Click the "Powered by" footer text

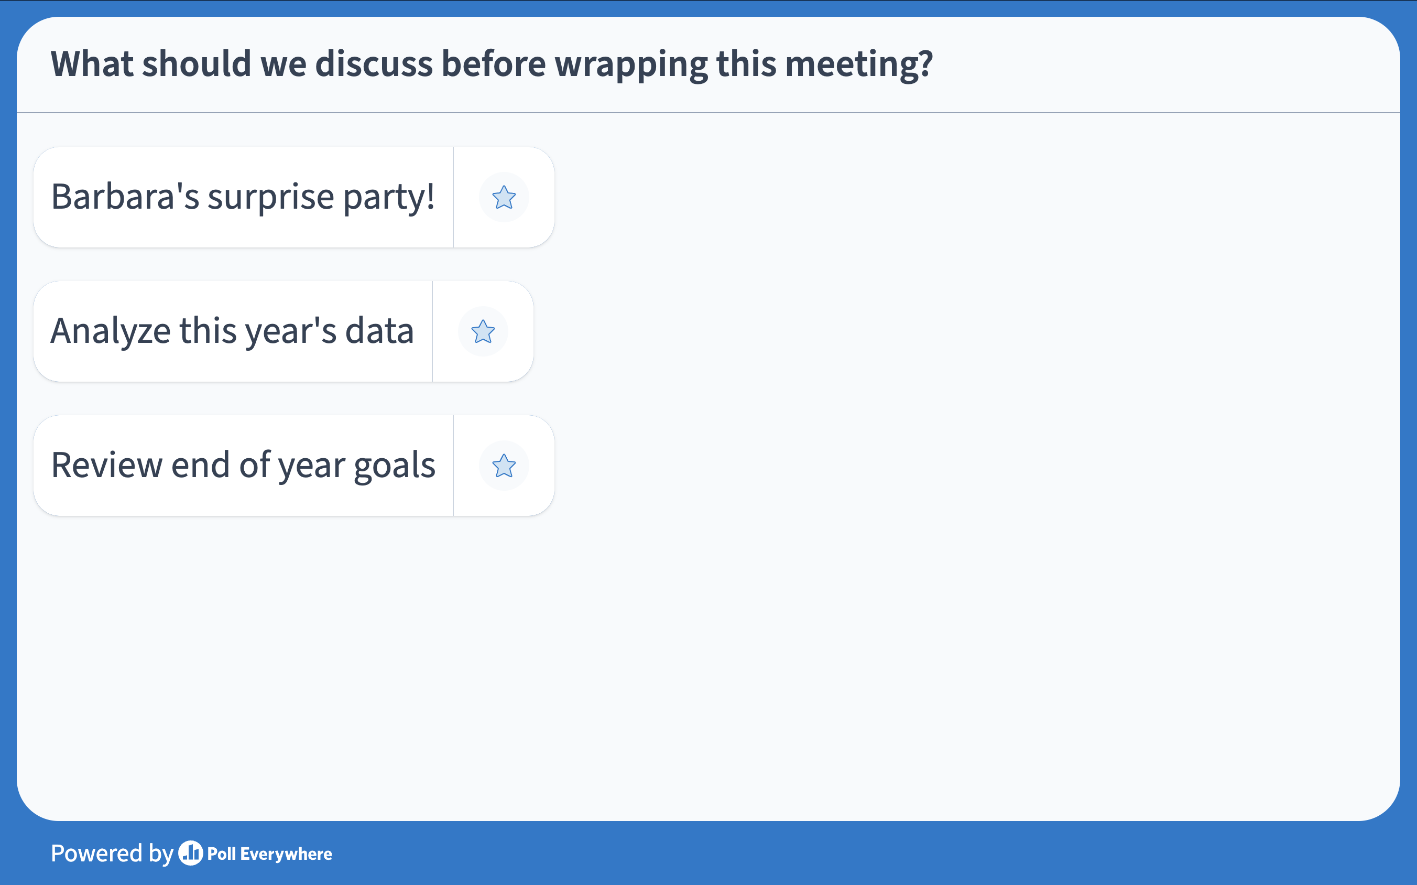[112, 854]
